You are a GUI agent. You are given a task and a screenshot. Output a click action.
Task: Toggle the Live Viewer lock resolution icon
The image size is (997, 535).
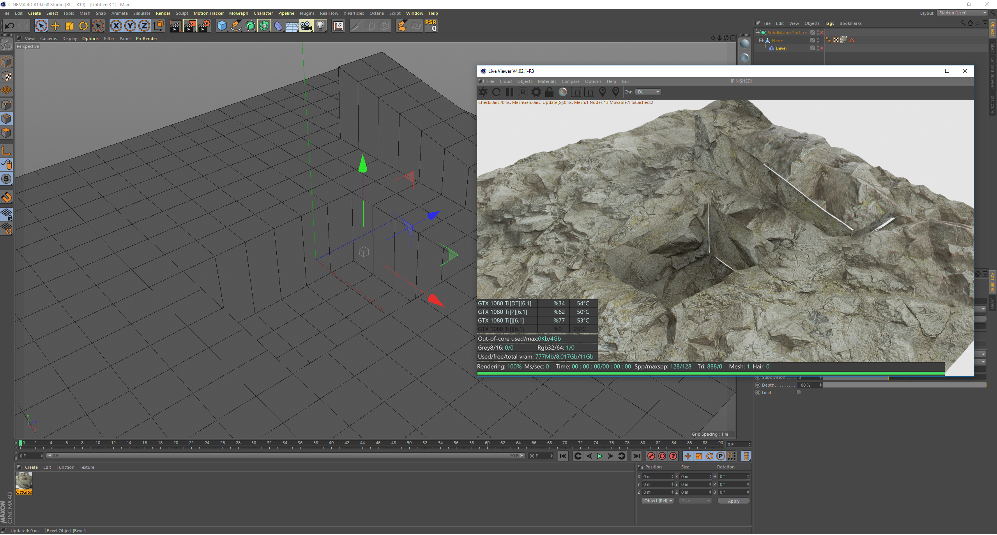pyautogui.click(x=549, y=92)
